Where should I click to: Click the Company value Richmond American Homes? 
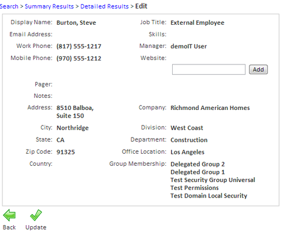(x=210, y=108)
